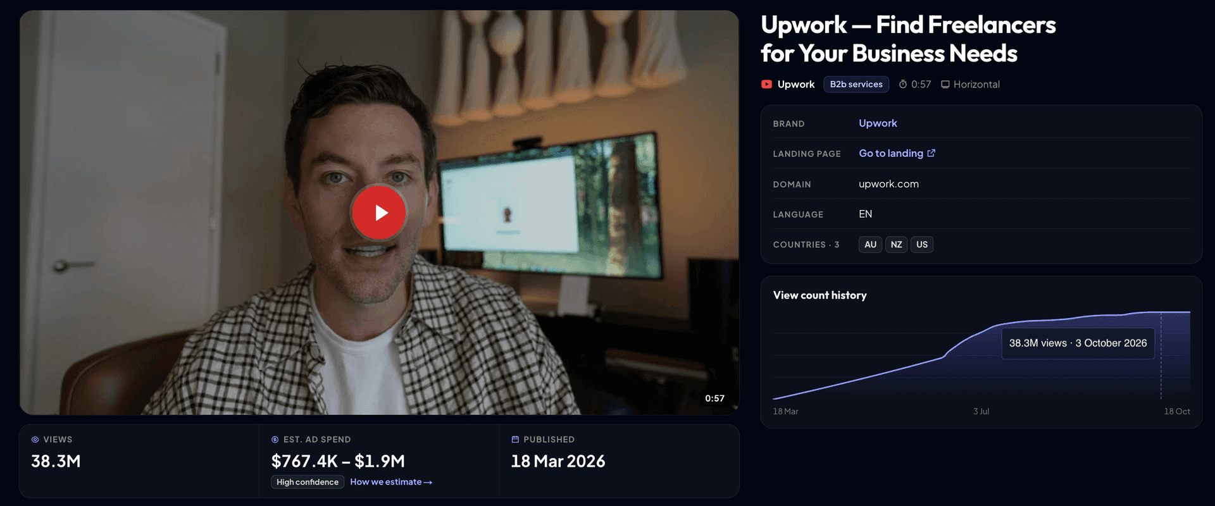
Task: Click the Horizontal orientation icon
Action: 945,84
